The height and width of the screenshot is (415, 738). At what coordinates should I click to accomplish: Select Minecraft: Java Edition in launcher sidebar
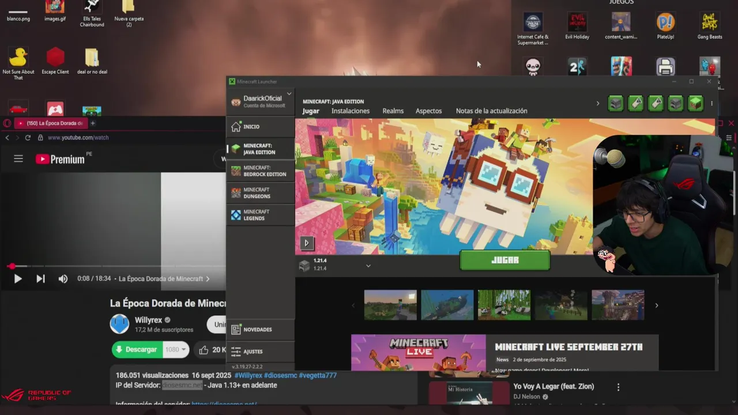260,149
